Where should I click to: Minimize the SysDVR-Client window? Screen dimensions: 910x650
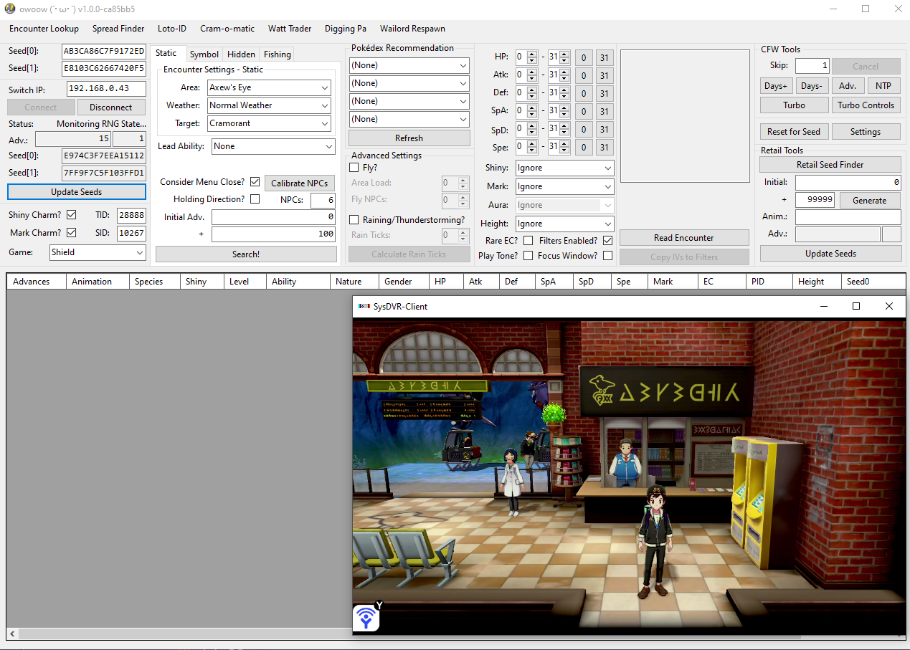[823, 306]
